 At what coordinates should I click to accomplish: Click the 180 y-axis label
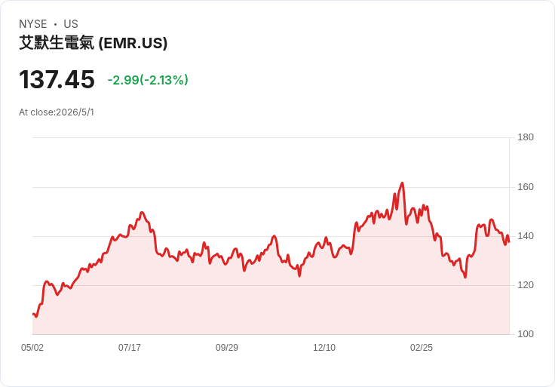[526, 137]
